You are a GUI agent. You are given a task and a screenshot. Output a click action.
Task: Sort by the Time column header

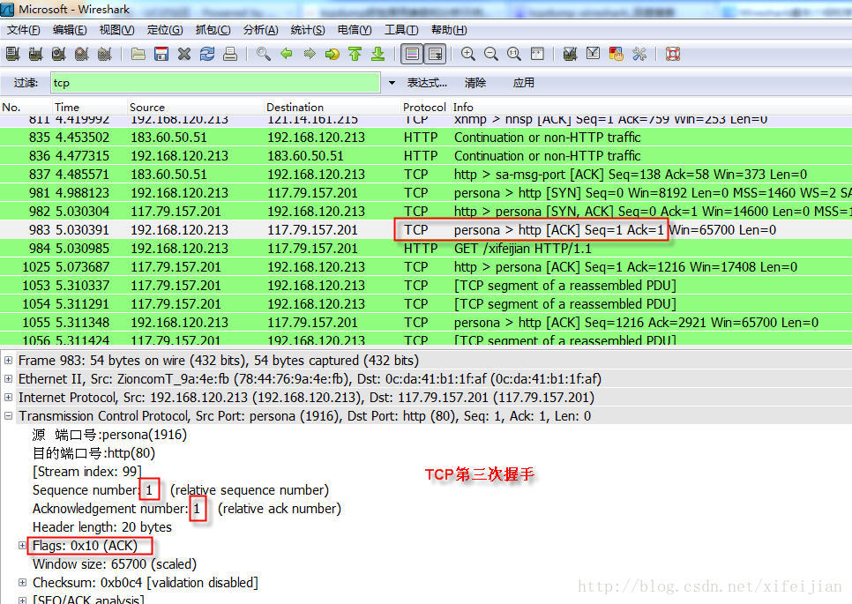click(x=90, y=107)
